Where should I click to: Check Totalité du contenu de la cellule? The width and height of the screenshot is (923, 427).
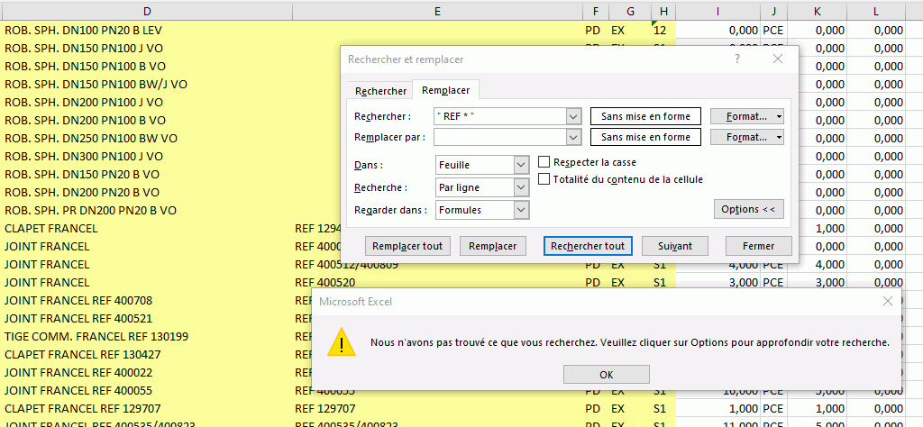(x=544, y=179)
